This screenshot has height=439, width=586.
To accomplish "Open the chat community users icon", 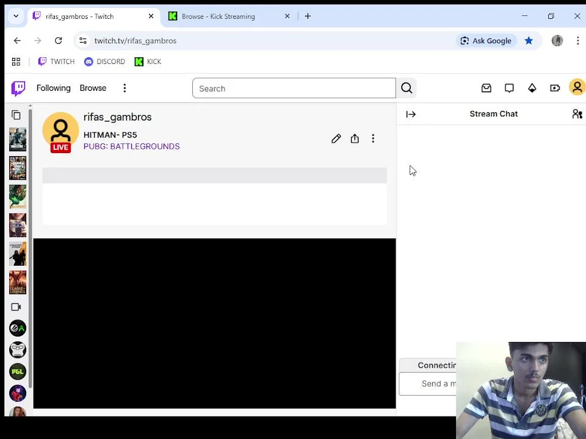I will (577, 114).
